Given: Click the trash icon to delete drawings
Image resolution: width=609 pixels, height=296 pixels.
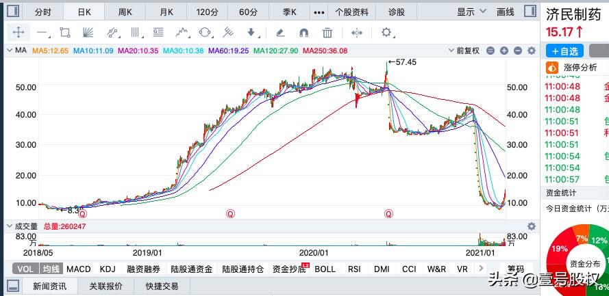Looking at the screenshot, I should click(x=327, y=32).
